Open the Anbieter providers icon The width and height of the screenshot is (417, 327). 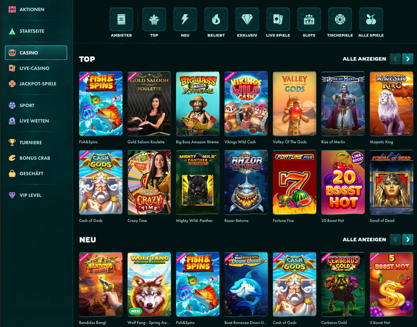[x=121, y=20]
